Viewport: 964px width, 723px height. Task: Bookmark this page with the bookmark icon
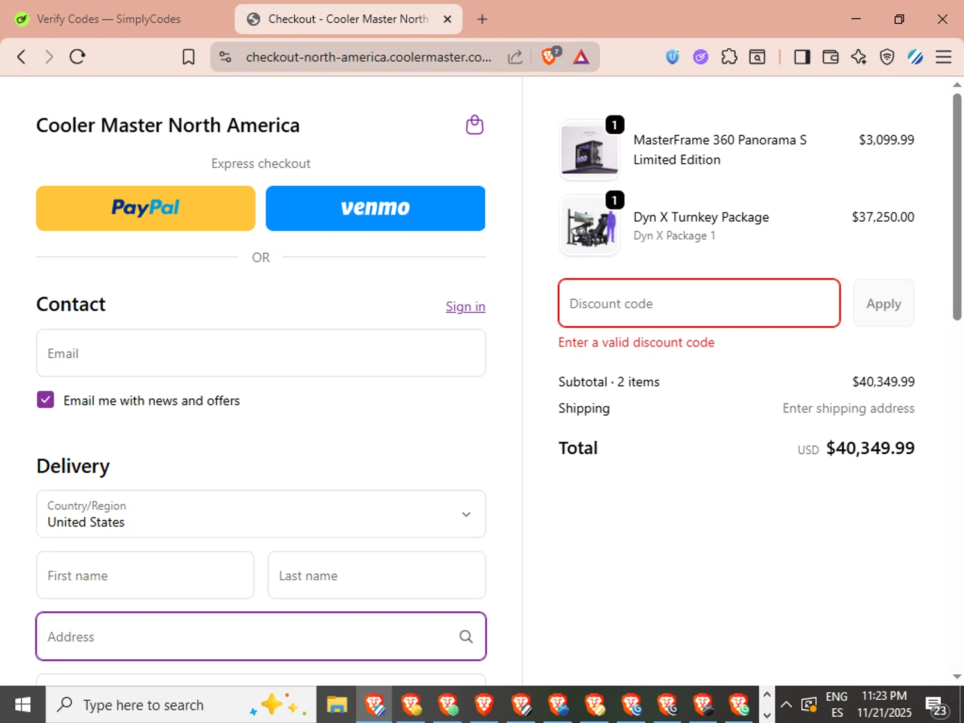[188, 57]
